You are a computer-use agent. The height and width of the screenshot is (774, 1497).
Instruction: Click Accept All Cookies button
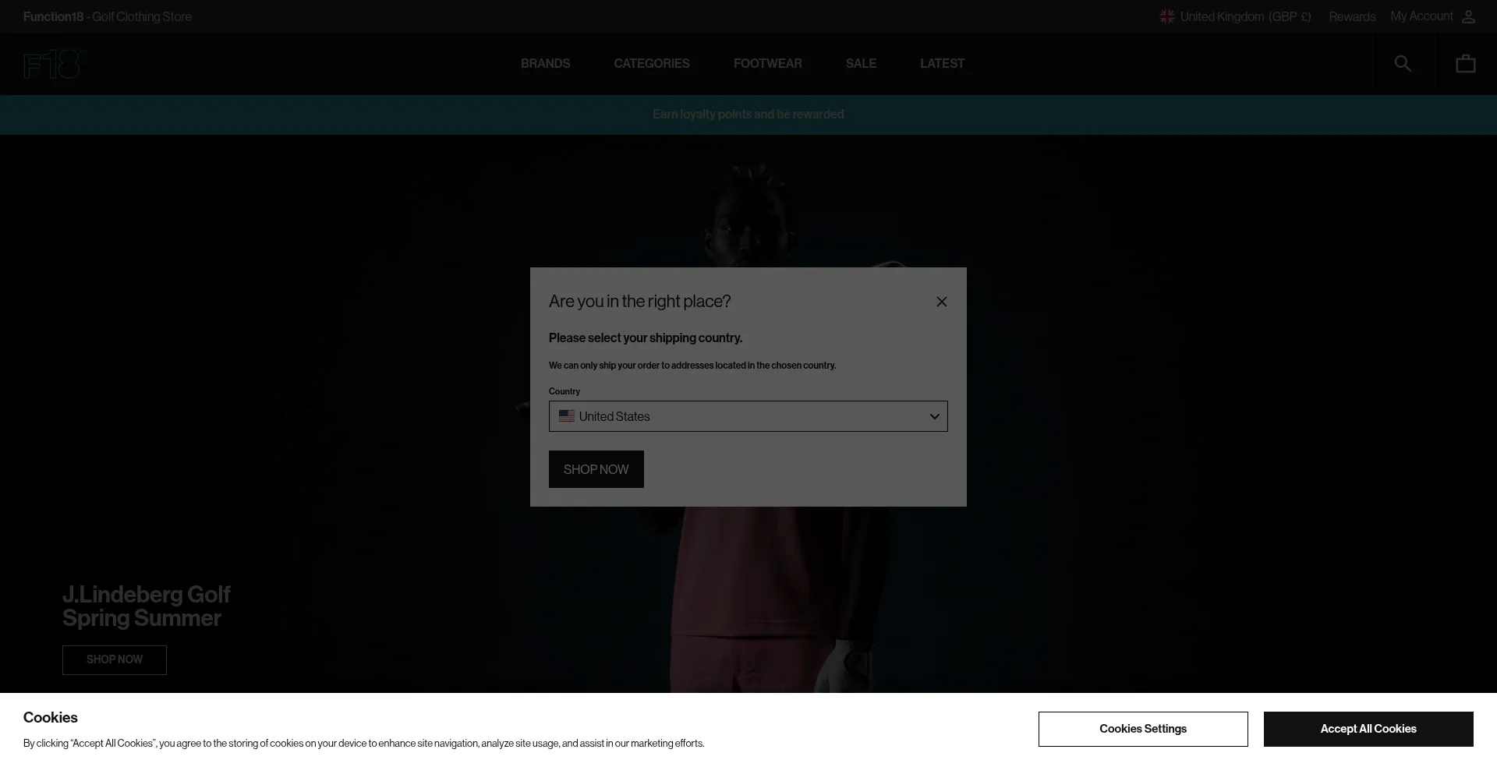1368,729
